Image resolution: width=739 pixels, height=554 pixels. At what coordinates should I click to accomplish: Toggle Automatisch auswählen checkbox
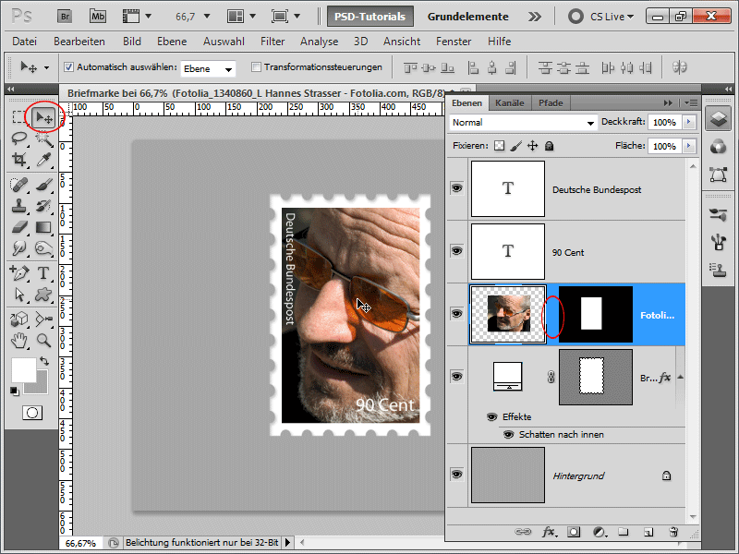68,66
